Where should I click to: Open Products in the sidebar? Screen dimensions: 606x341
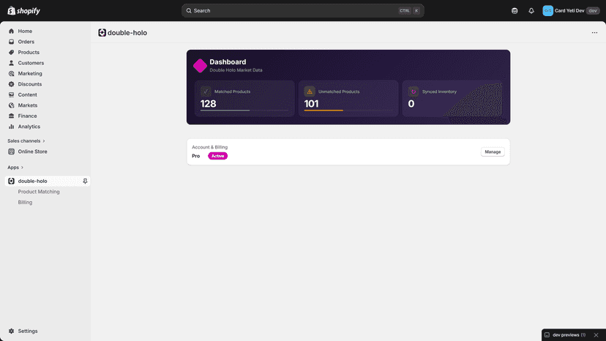(29, 52)
